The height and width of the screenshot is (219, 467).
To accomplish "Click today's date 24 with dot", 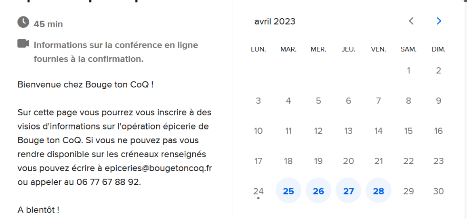I will click(x=258, y=191).
